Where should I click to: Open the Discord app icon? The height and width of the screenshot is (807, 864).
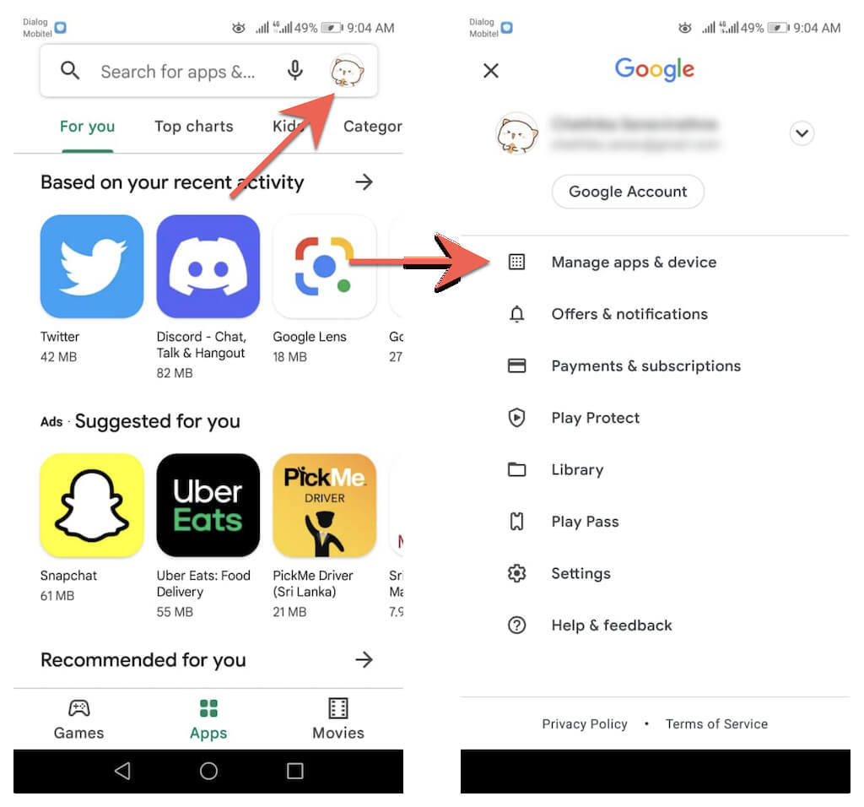[208, 266]
